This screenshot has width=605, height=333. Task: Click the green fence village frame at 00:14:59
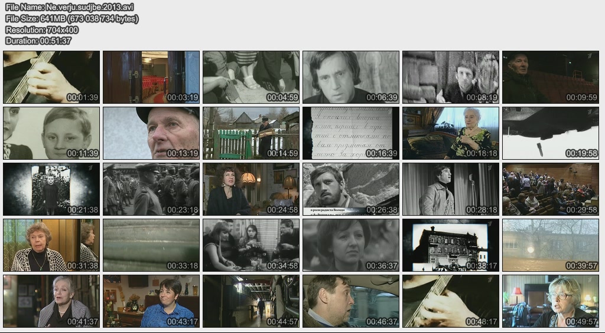pyautogui.click(x=251, y=133)
